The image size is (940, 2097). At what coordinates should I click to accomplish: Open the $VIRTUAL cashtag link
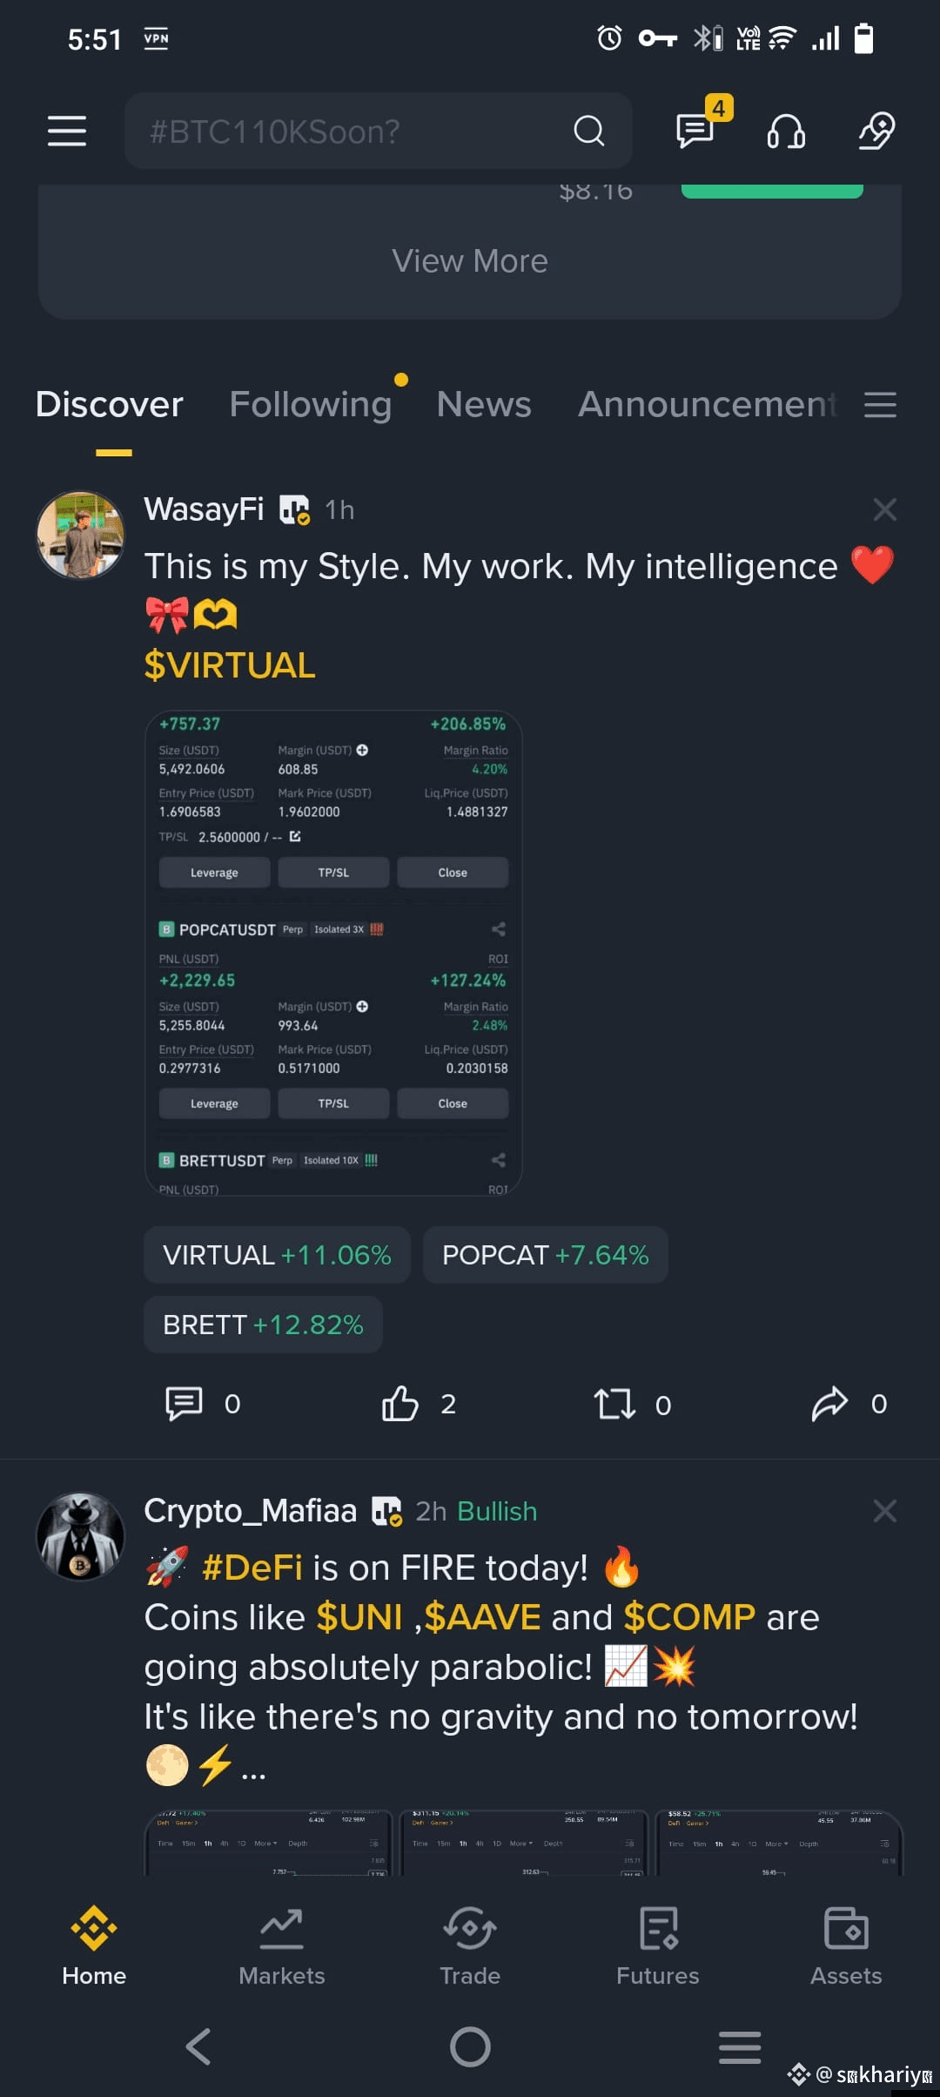(230, 665)
